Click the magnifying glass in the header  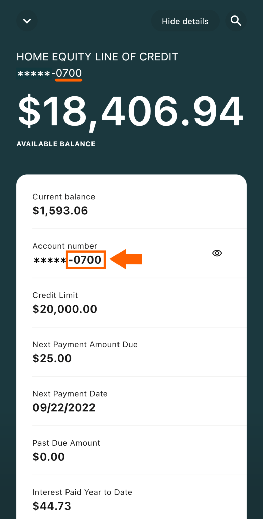pos(236,21)
